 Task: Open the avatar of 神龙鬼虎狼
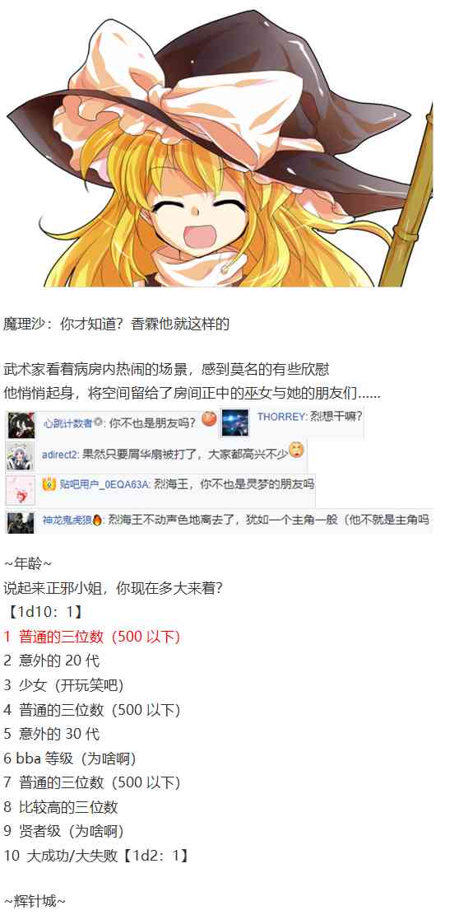[x=21, y=522]
